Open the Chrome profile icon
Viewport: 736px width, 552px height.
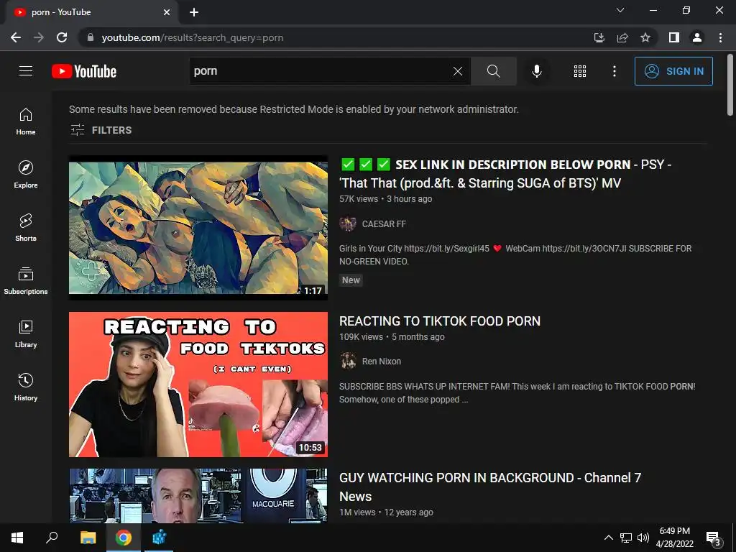coord(697,37)
